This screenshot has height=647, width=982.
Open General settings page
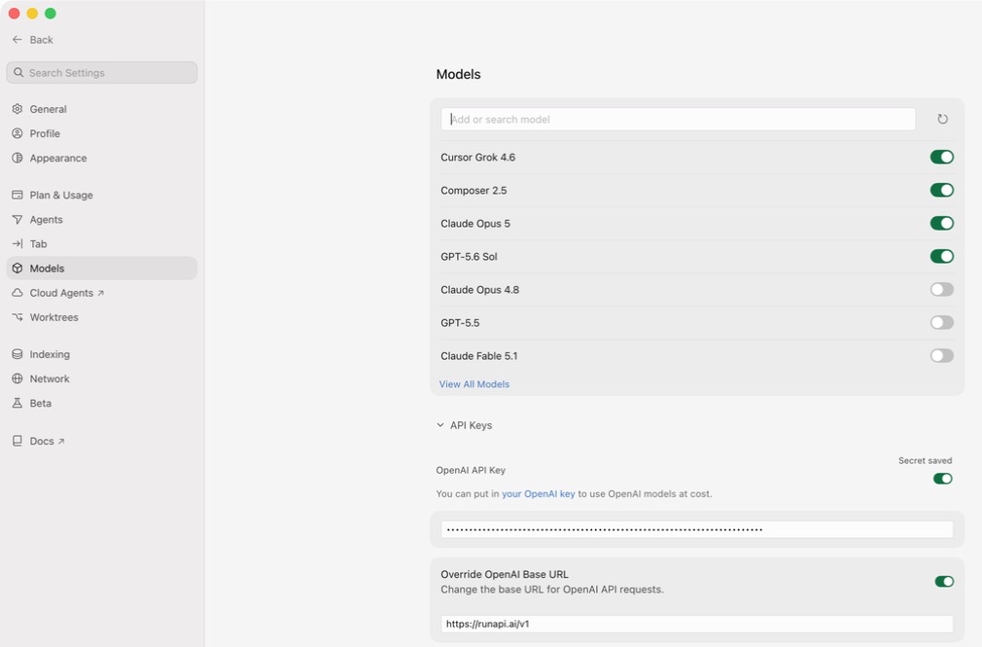(x=102, y=109)
